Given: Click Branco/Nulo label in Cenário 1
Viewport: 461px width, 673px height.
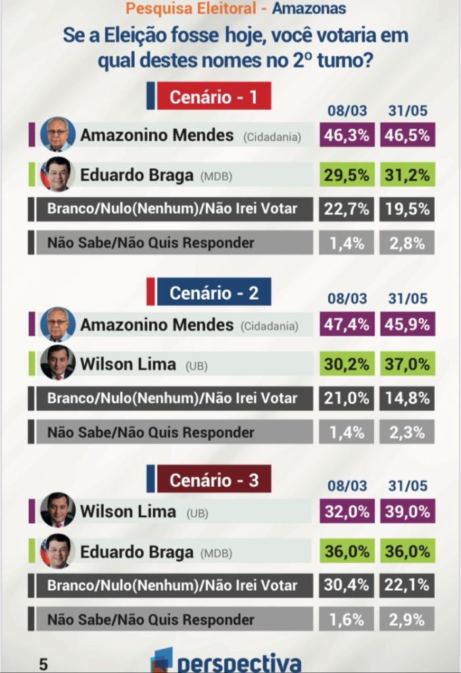Looking at the screenshot, I should tap(172, 209).
